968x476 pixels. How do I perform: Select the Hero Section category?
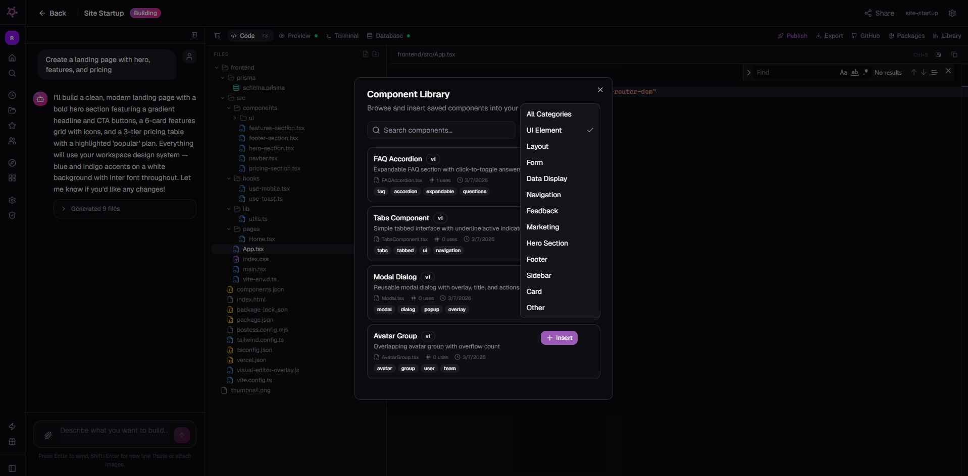coord(547,243)
